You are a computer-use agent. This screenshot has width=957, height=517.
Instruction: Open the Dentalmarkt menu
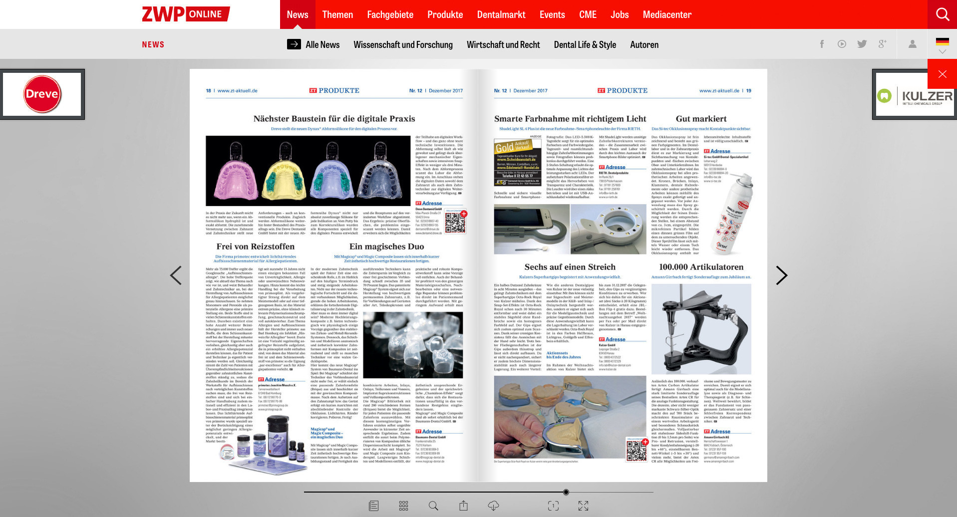coord(501,14)
